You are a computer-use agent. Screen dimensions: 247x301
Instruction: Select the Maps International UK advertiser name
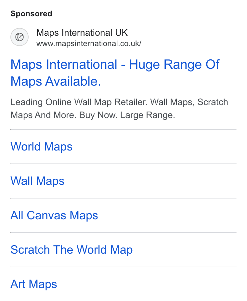(82, 33)
